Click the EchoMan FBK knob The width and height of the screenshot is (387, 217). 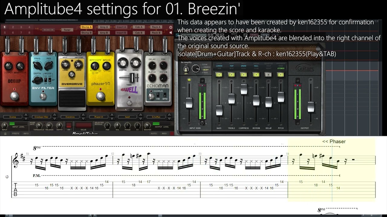[163, 65]
